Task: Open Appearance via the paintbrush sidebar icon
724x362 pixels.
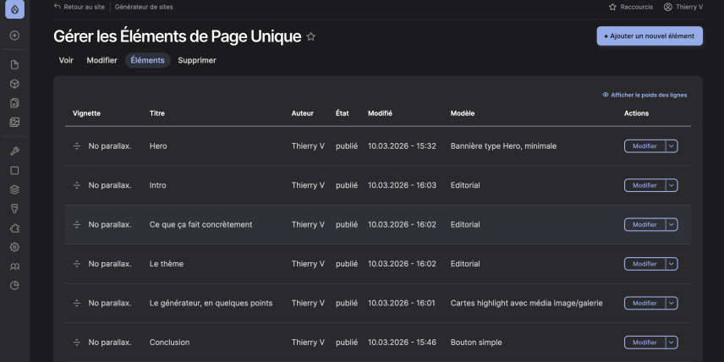Action: pos(14,209)
